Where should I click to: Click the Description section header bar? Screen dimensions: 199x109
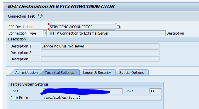pos(102,39)
